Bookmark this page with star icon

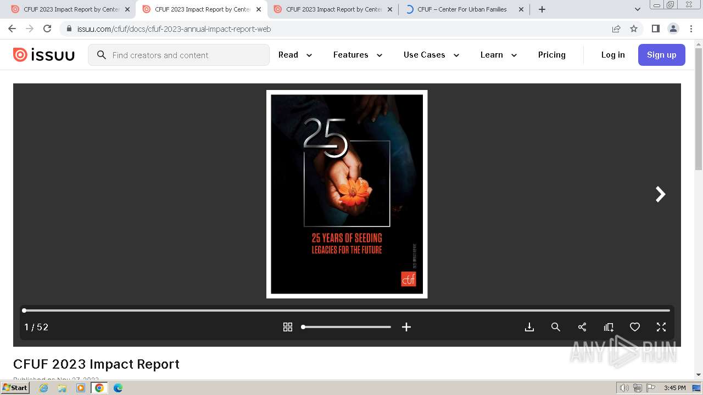tap(634, 29)
